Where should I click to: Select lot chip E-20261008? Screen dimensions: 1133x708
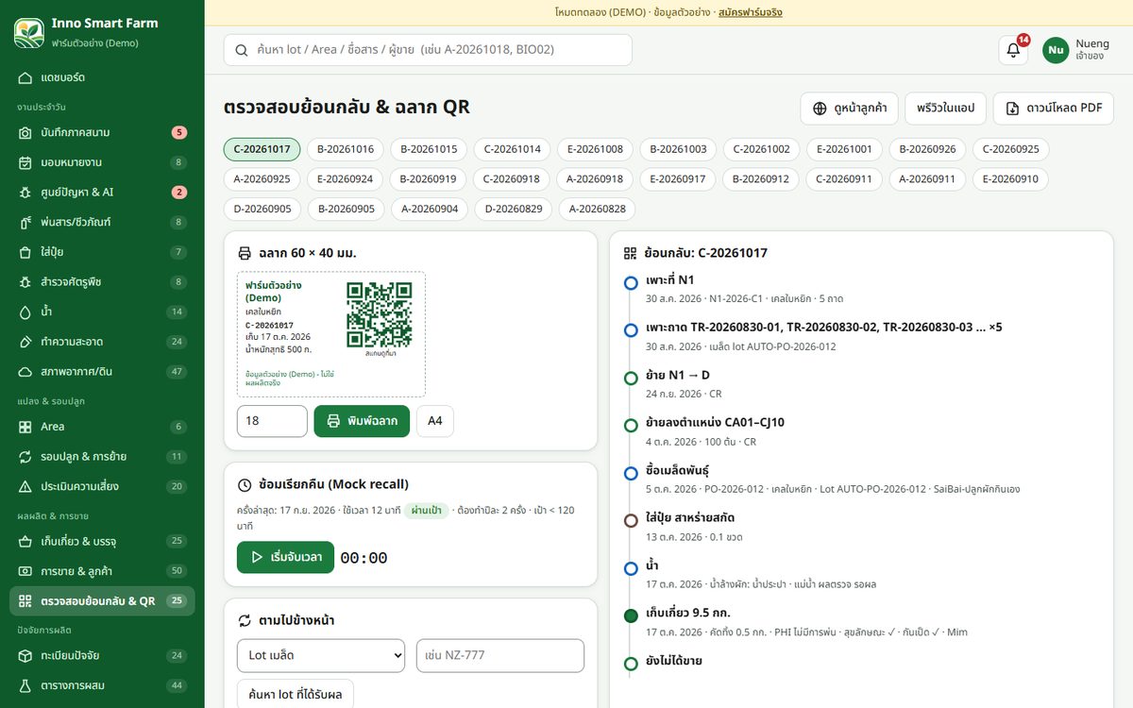[595, 149]
